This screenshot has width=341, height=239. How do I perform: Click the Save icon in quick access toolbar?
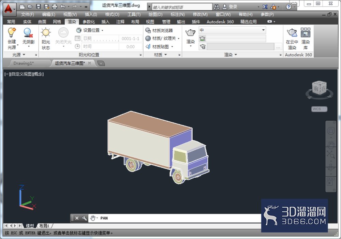(39, 6)
